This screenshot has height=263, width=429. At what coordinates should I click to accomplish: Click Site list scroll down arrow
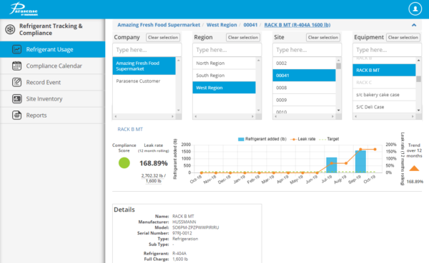point(338,110)
